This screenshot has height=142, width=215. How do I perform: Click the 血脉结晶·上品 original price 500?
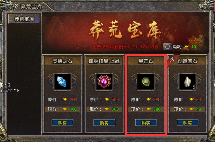point(115,100)
